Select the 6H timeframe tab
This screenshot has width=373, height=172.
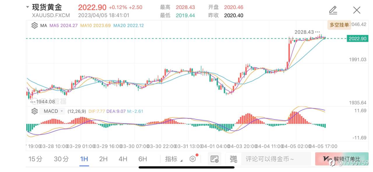click(142, 159)
